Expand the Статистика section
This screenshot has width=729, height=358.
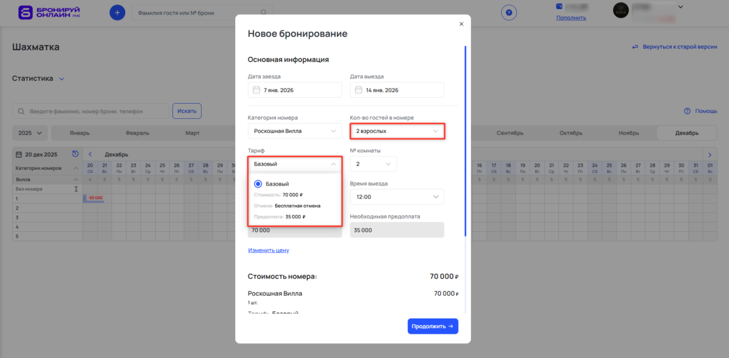tap(60, 78)
